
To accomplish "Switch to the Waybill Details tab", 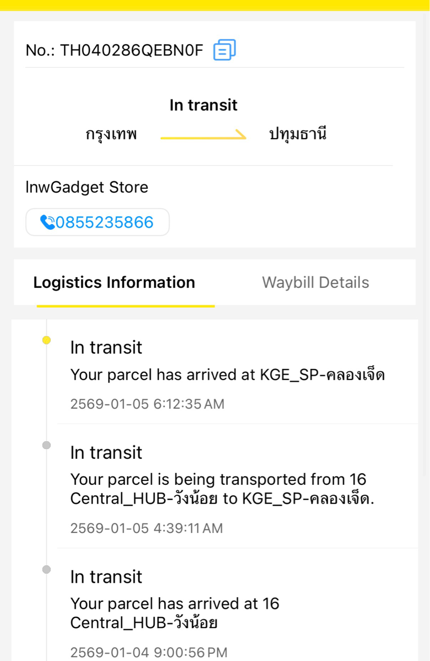I will [315, 282].
